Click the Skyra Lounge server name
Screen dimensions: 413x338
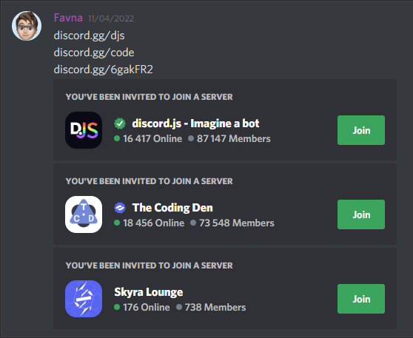(149, 292)
